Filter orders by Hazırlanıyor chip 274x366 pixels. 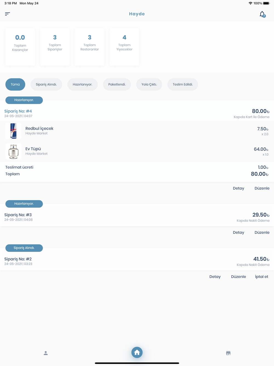[82, 85]
